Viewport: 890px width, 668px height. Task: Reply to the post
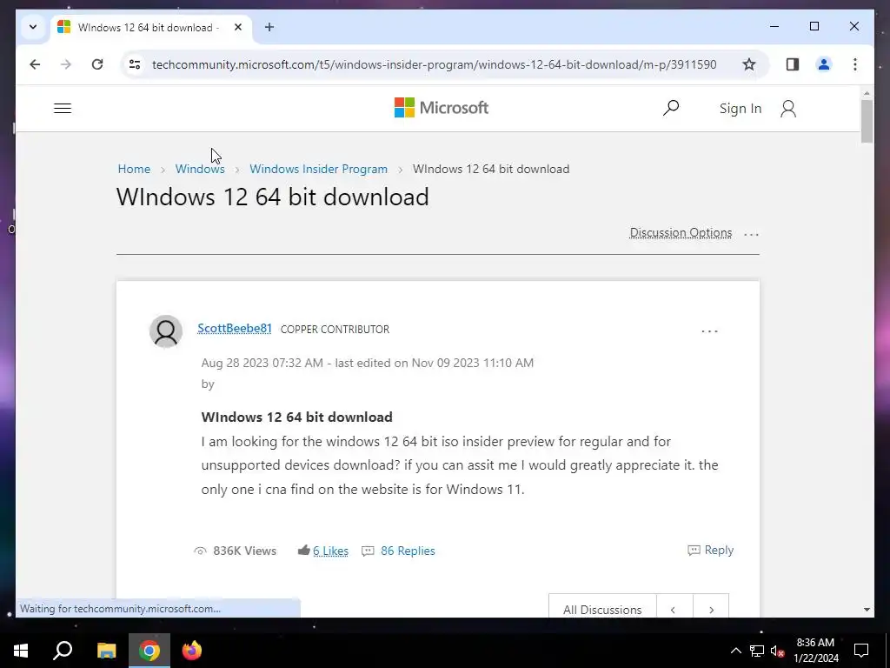711,551
